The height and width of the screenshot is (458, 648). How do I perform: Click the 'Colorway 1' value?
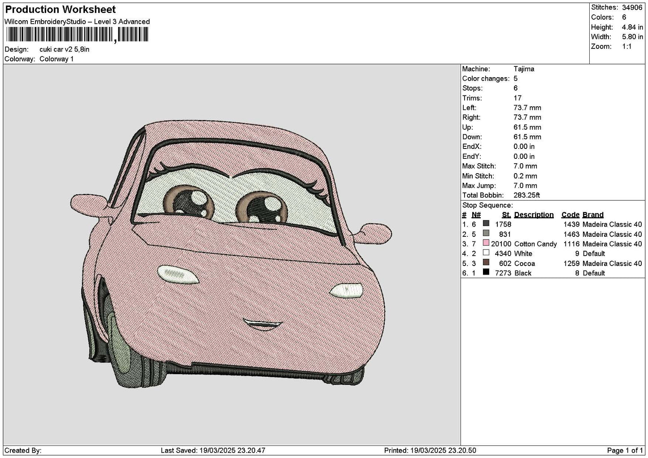(57, 59)
